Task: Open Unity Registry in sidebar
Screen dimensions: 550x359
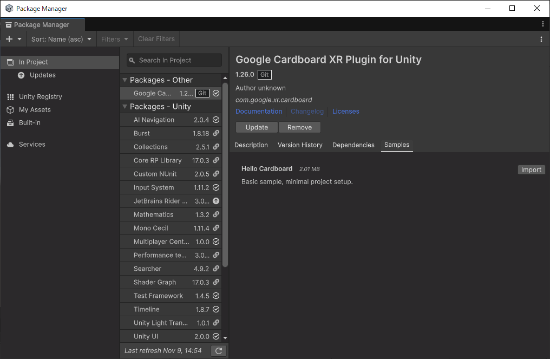Action: click(x=60, y=96)
